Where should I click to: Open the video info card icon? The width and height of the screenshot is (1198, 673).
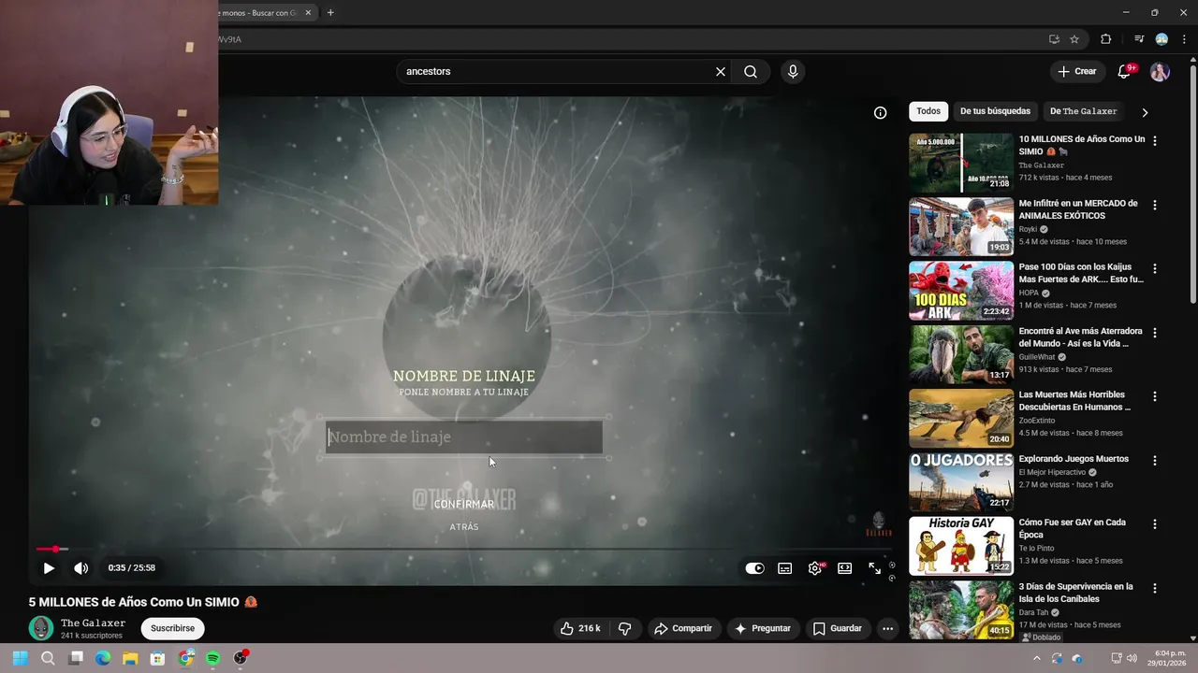click(880, 112)
